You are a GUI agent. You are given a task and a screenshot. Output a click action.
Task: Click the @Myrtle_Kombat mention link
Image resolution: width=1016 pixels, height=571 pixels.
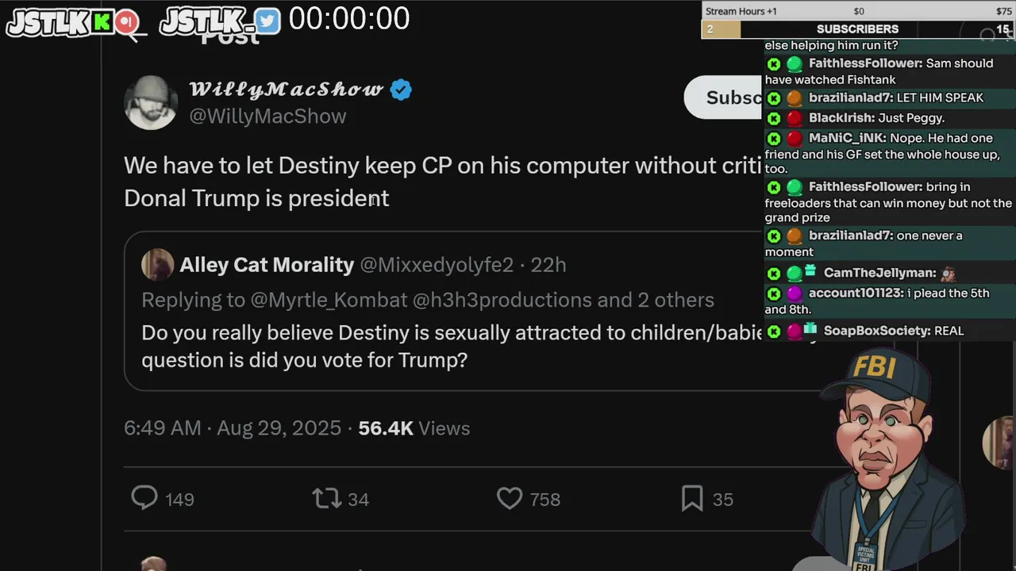click(x=329, y=300)
